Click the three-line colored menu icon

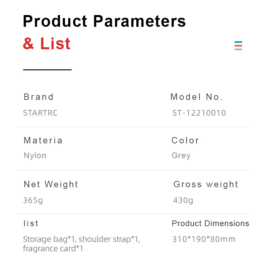point(238,46)
